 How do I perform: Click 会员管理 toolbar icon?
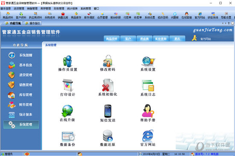point(103,16)
